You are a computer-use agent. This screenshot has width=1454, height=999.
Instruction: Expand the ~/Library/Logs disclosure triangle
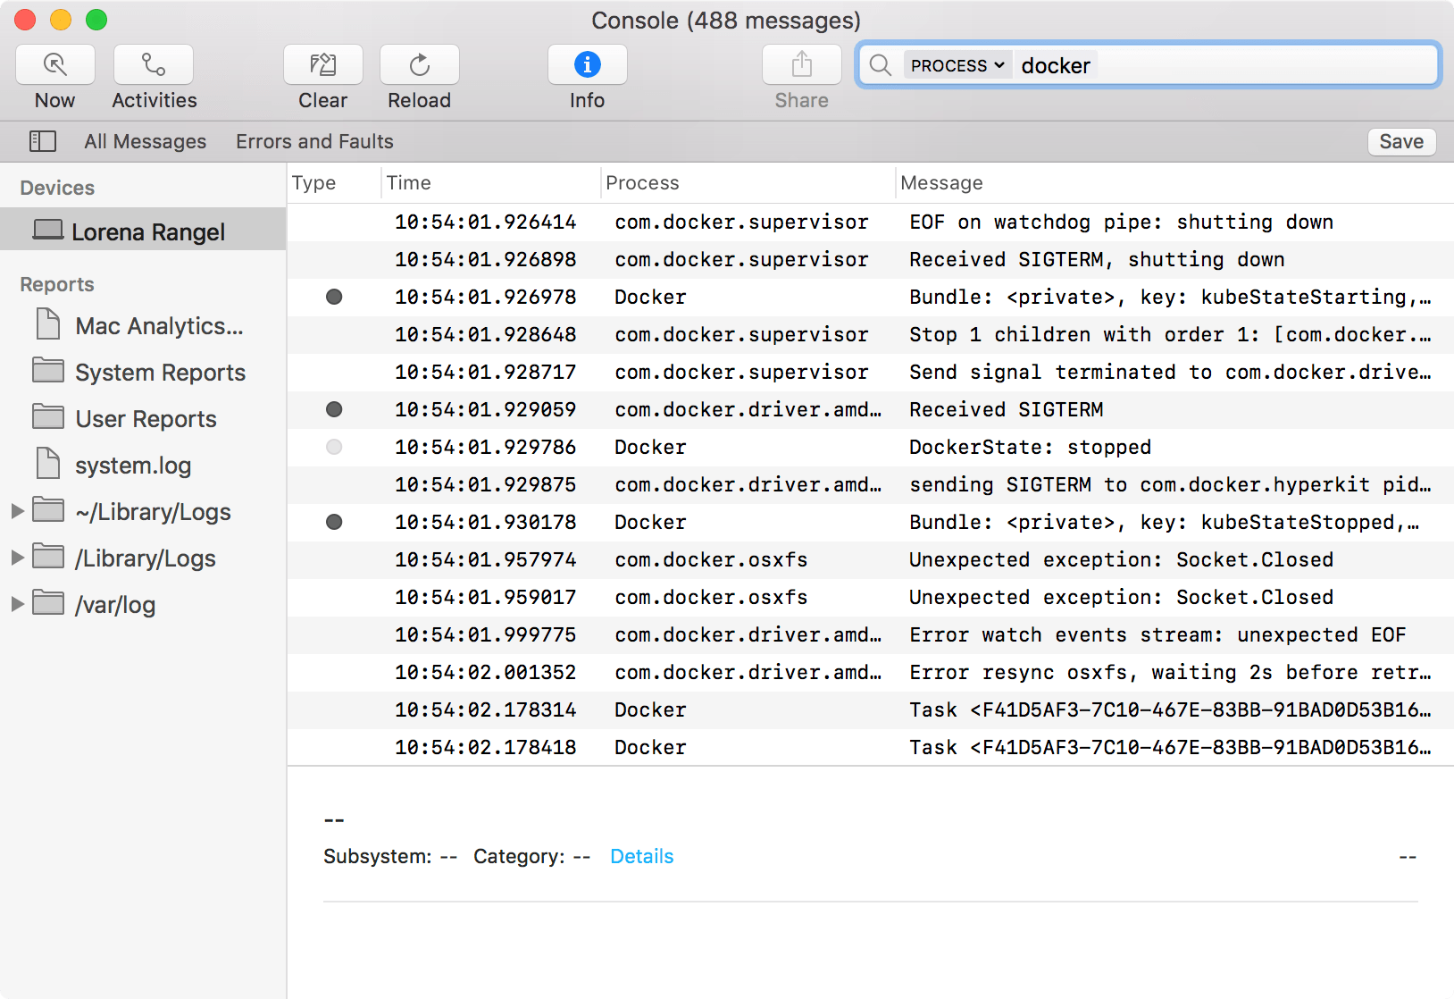[18, 511]
